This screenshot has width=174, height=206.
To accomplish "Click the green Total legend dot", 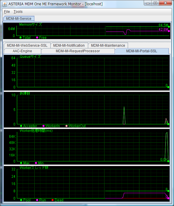I will [21, 38].
